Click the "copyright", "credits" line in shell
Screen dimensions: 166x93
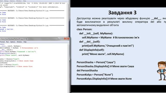(x=29, y=7)
